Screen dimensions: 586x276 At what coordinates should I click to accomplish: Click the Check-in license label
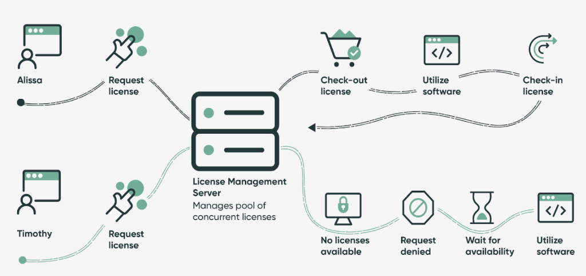(x=542, y=86)
